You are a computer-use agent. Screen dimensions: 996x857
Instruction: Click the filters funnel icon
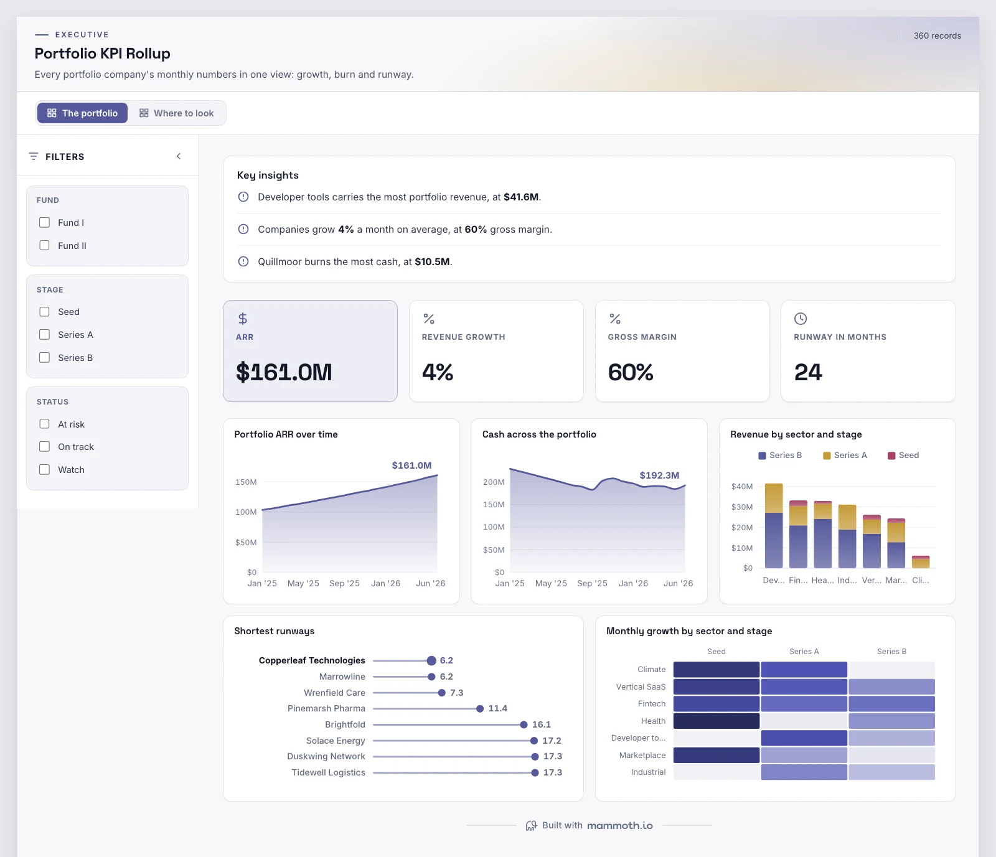34,156
